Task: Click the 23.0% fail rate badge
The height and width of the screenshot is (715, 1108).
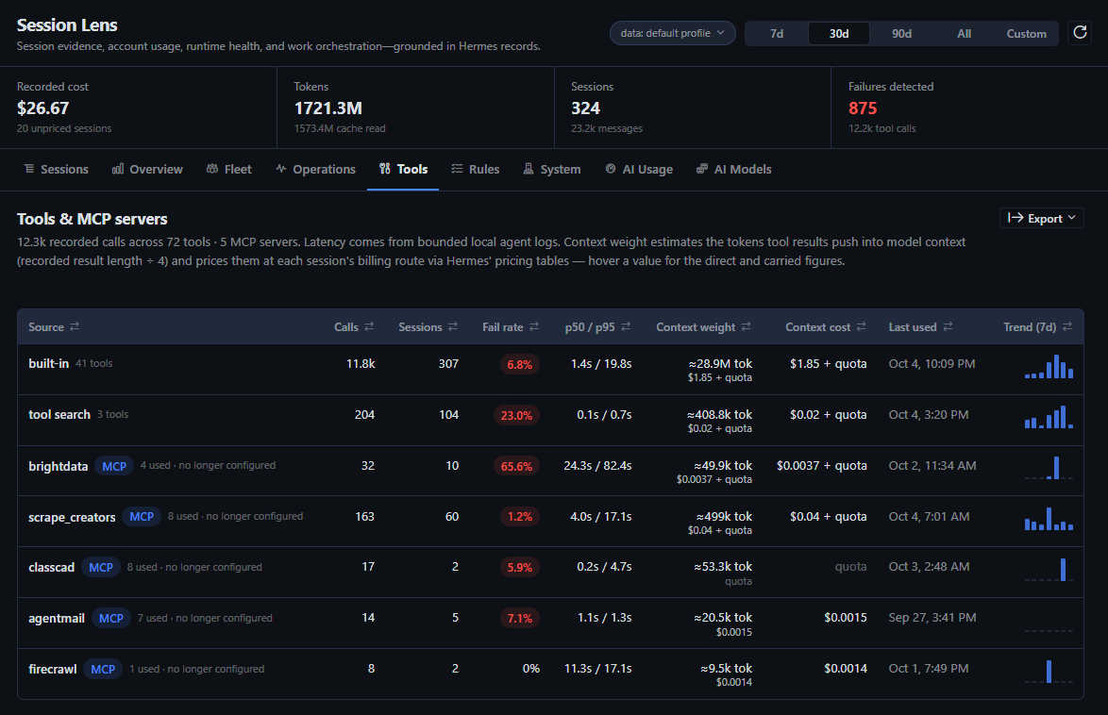Action: tap(516, 415)
